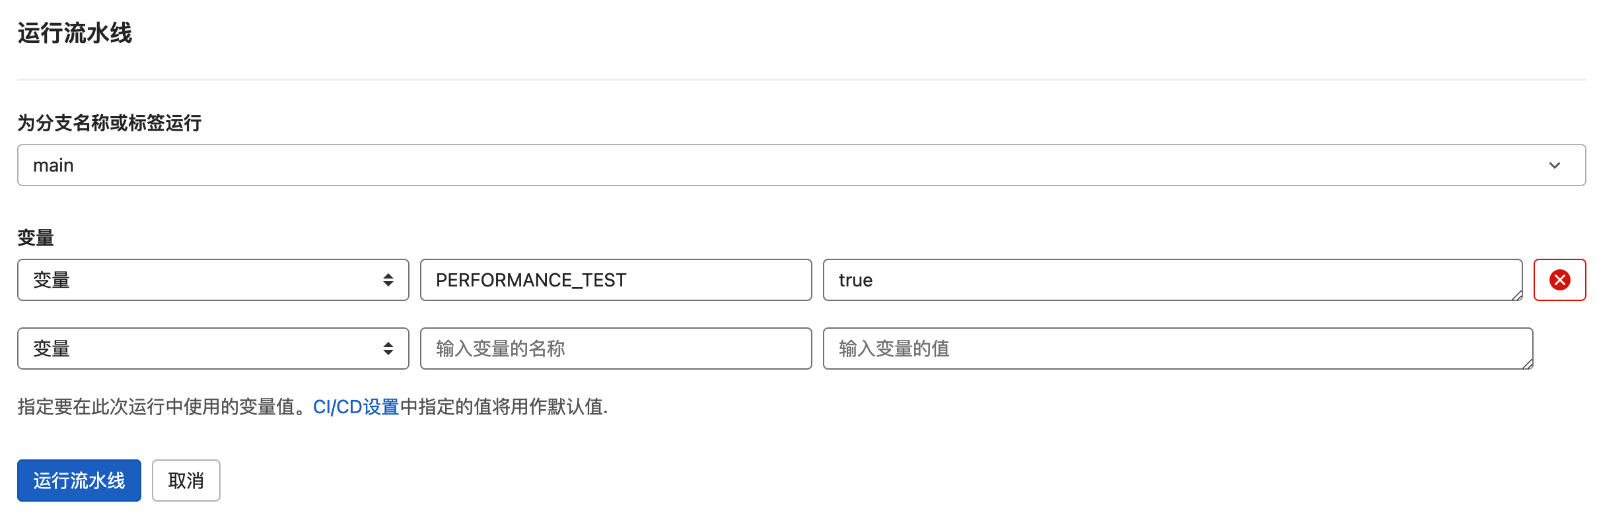This screenshot has width=1597, height=532.
Task: Open the CI/CD设置 link
Action: tap(356, 407)
